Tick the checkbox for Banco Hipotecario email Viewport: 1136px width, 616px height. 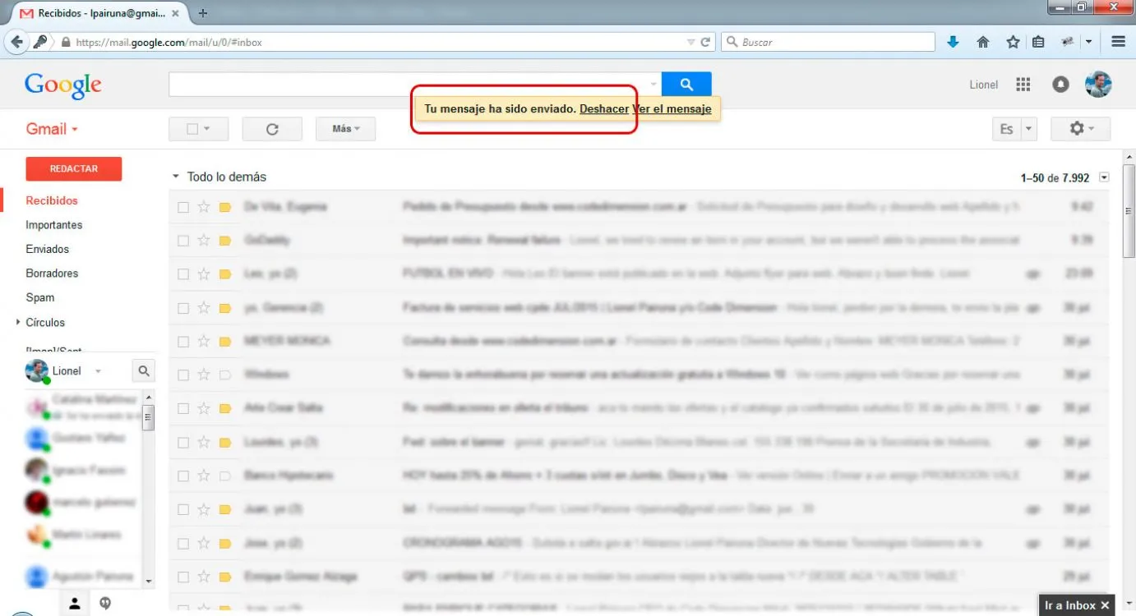coord(183,476)
